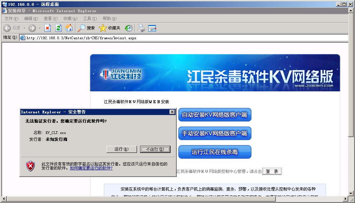Viewport: 355px width, 203px height.
Task: Click the red shield warning icon
Action: 30,166
